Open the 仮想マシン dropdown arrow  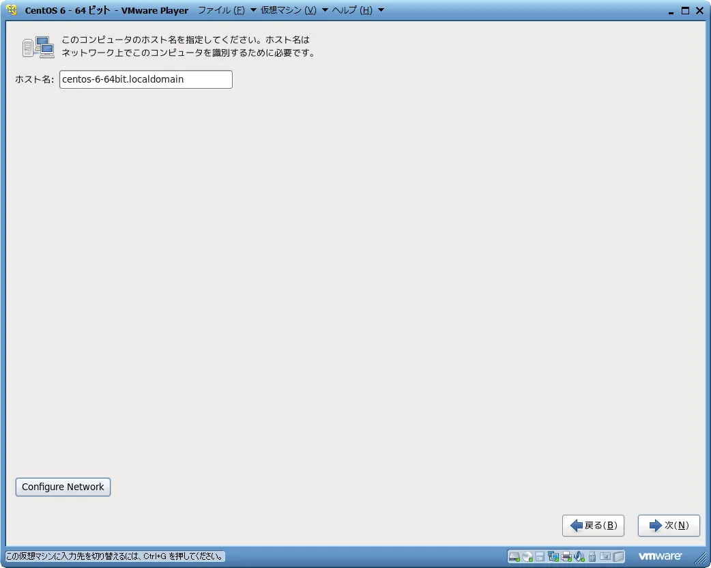coord(325,10)
